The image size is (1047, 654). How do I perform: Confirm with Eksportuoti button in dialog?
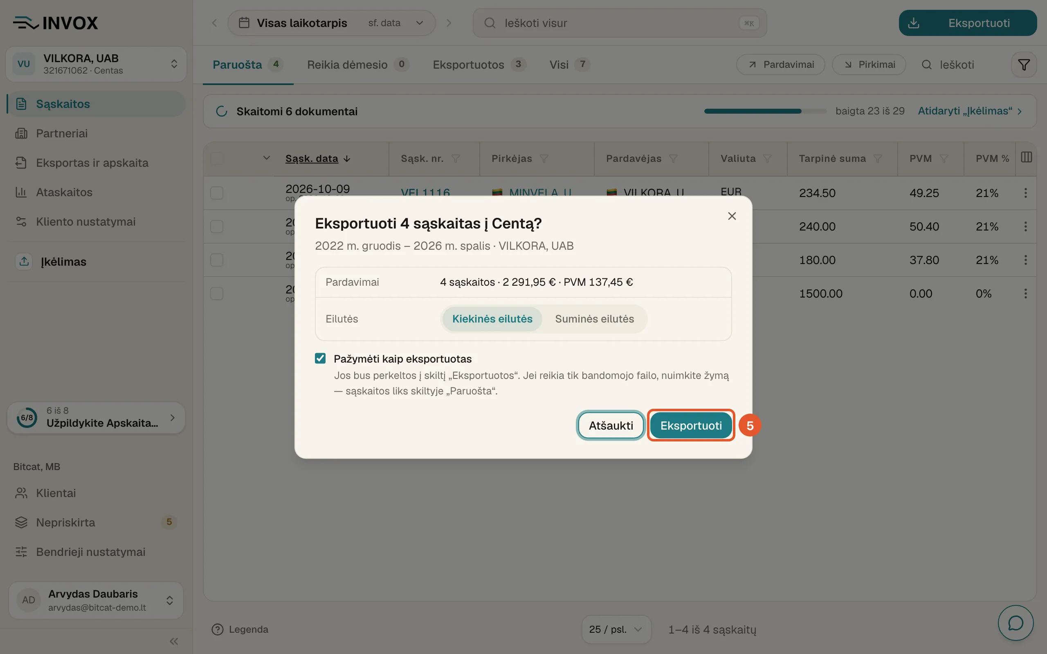pos(691,426)
